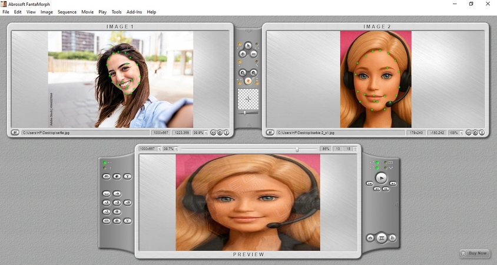Screen dimensions: 497x265
Task: Click the T round button under Image 1
Action: [226, 133]
